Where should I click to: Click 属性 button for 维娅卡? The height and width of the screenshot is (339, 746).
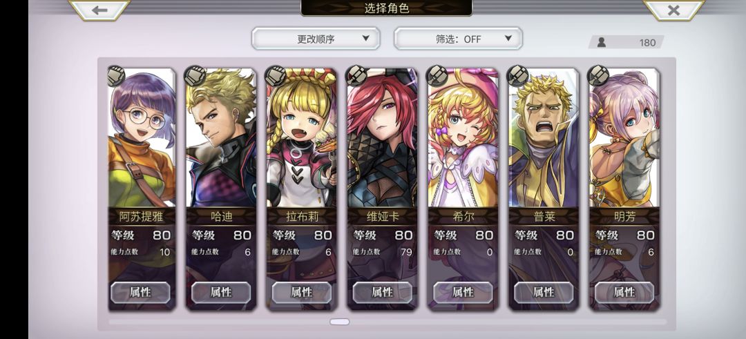pos(383,292)
